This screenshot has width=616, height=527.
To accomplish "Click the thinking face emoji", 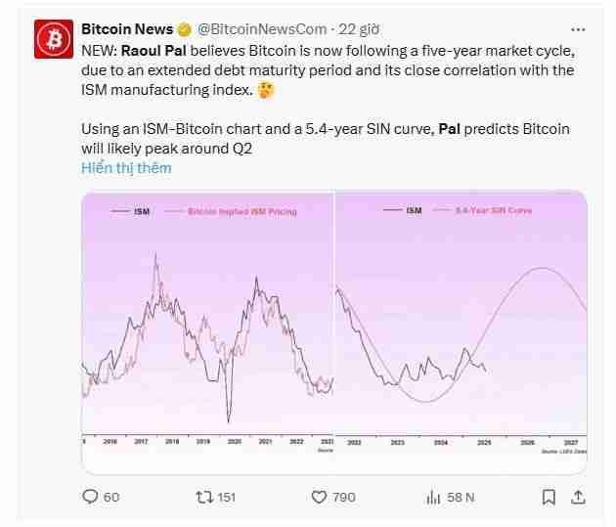I will point(267,91).
